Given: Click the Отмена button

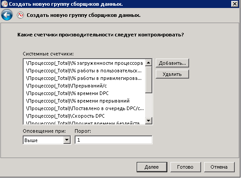Looking at the screenshot, I should (219, 167).
